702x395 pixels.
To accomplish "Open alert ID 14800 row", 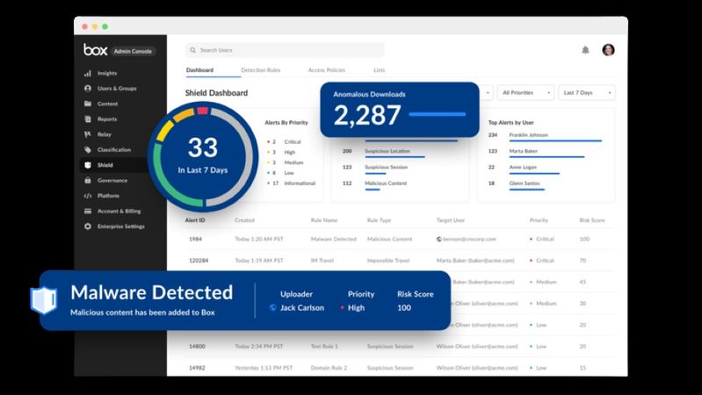I will tap(400, 346).
